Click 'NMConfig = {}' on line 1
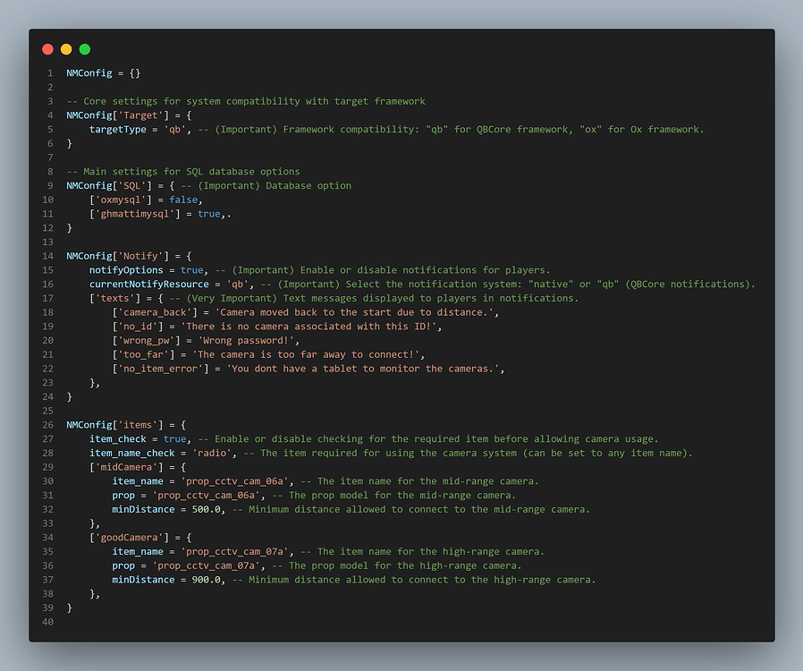803x671 pixels. (x=103, y=73)
